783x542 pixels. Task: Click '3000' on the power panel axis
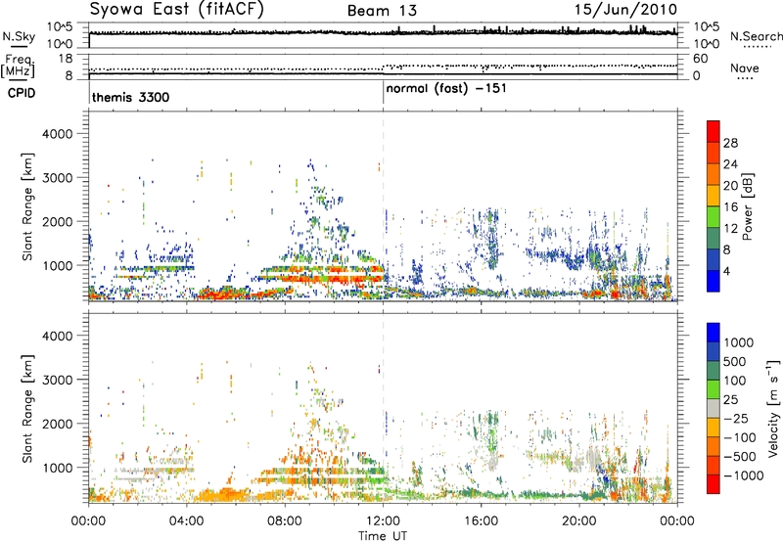(57, 178)
